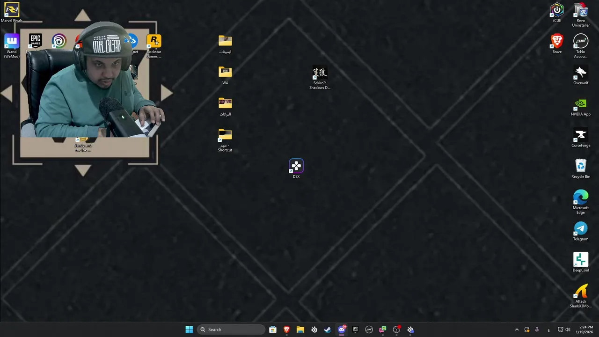Select the top Arabic-named folder on desktop
The width and height of the screenshot is (599, 337).
click(225, 44)
